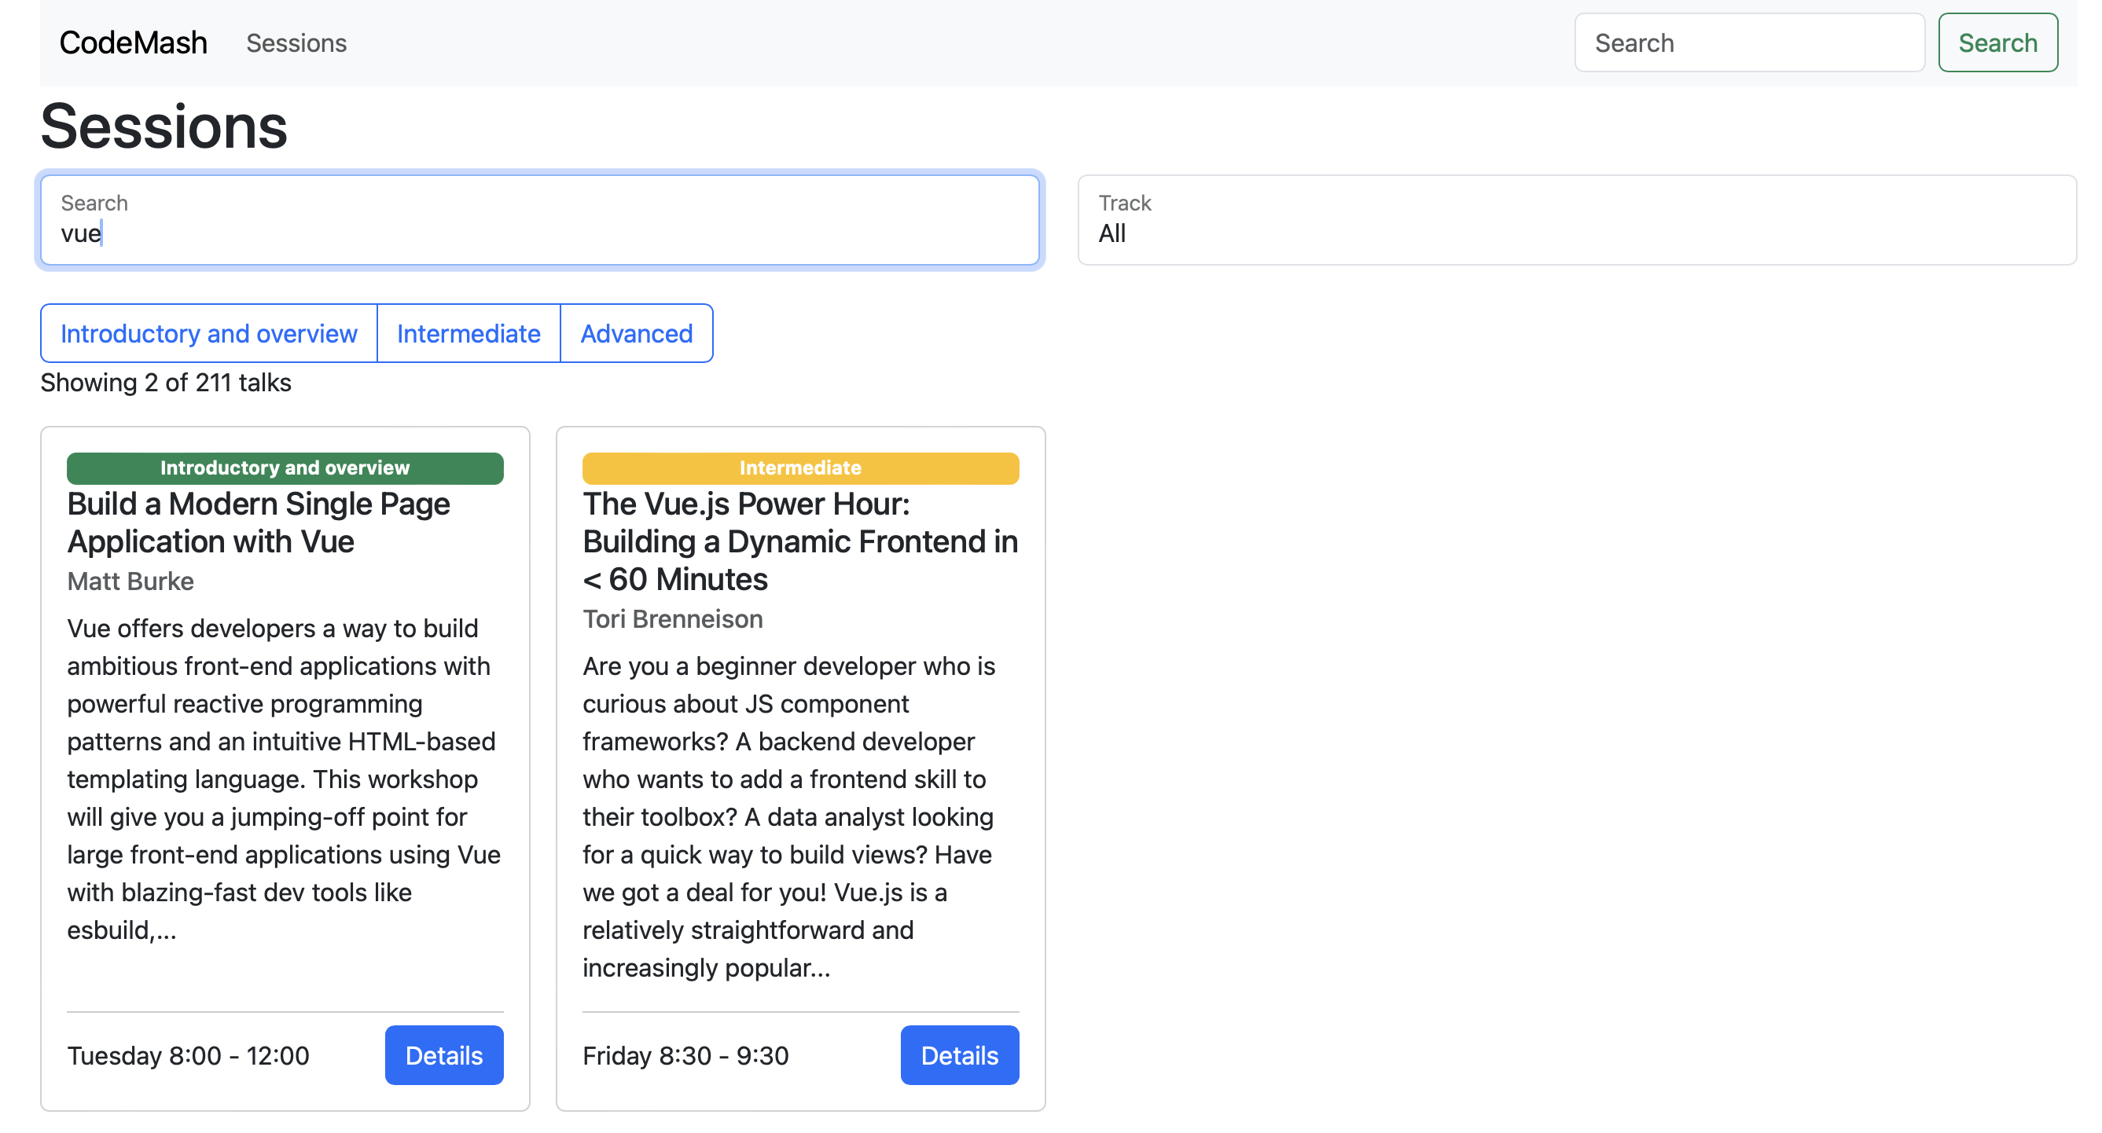Click the Tuesday 8:00 - 12:00 time text
2102x1133 pixels.
pyautogui.click(x=189, y=1055)
